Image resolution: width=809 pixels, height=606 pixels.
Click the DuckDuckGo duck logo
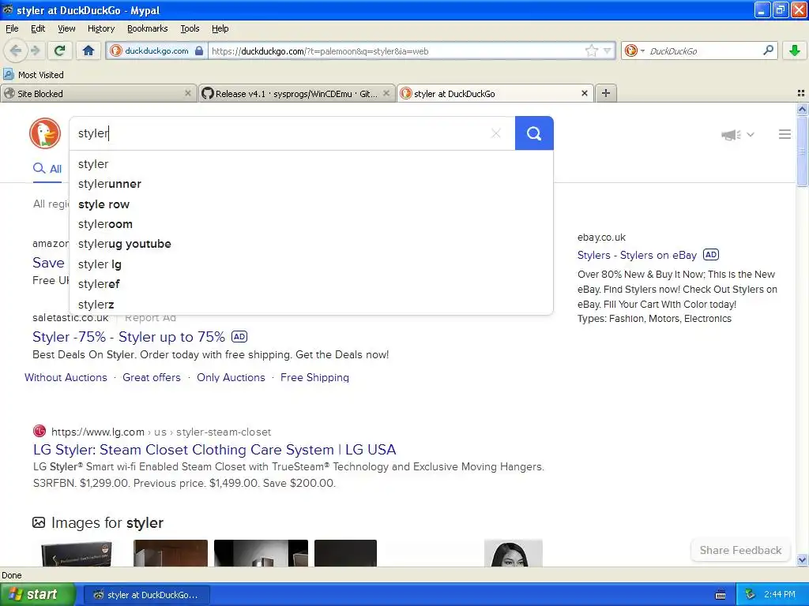click(x=45, y=133)
